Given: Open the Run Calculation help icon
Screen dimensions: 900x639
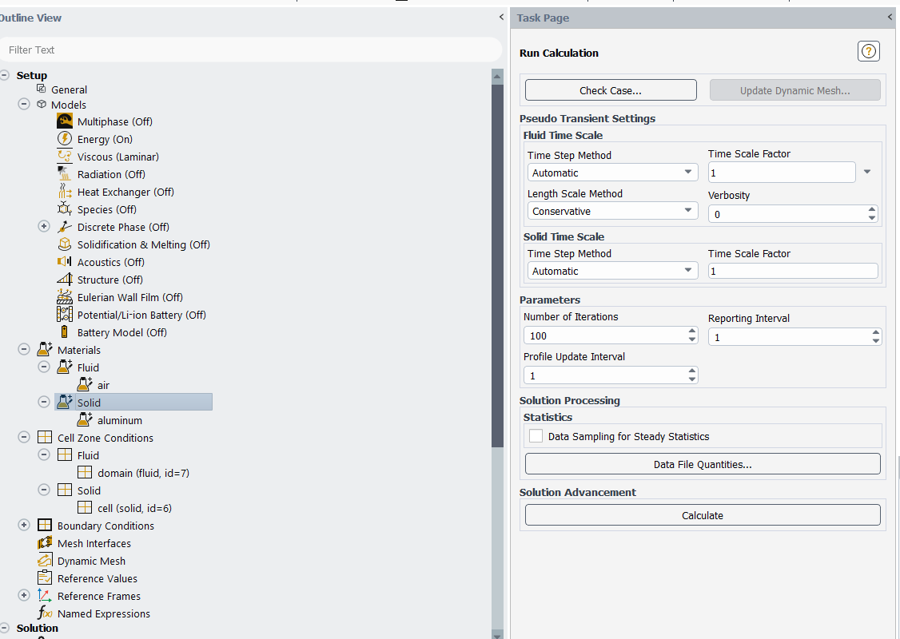Looking at the screenshot, I should click(869, 52).
